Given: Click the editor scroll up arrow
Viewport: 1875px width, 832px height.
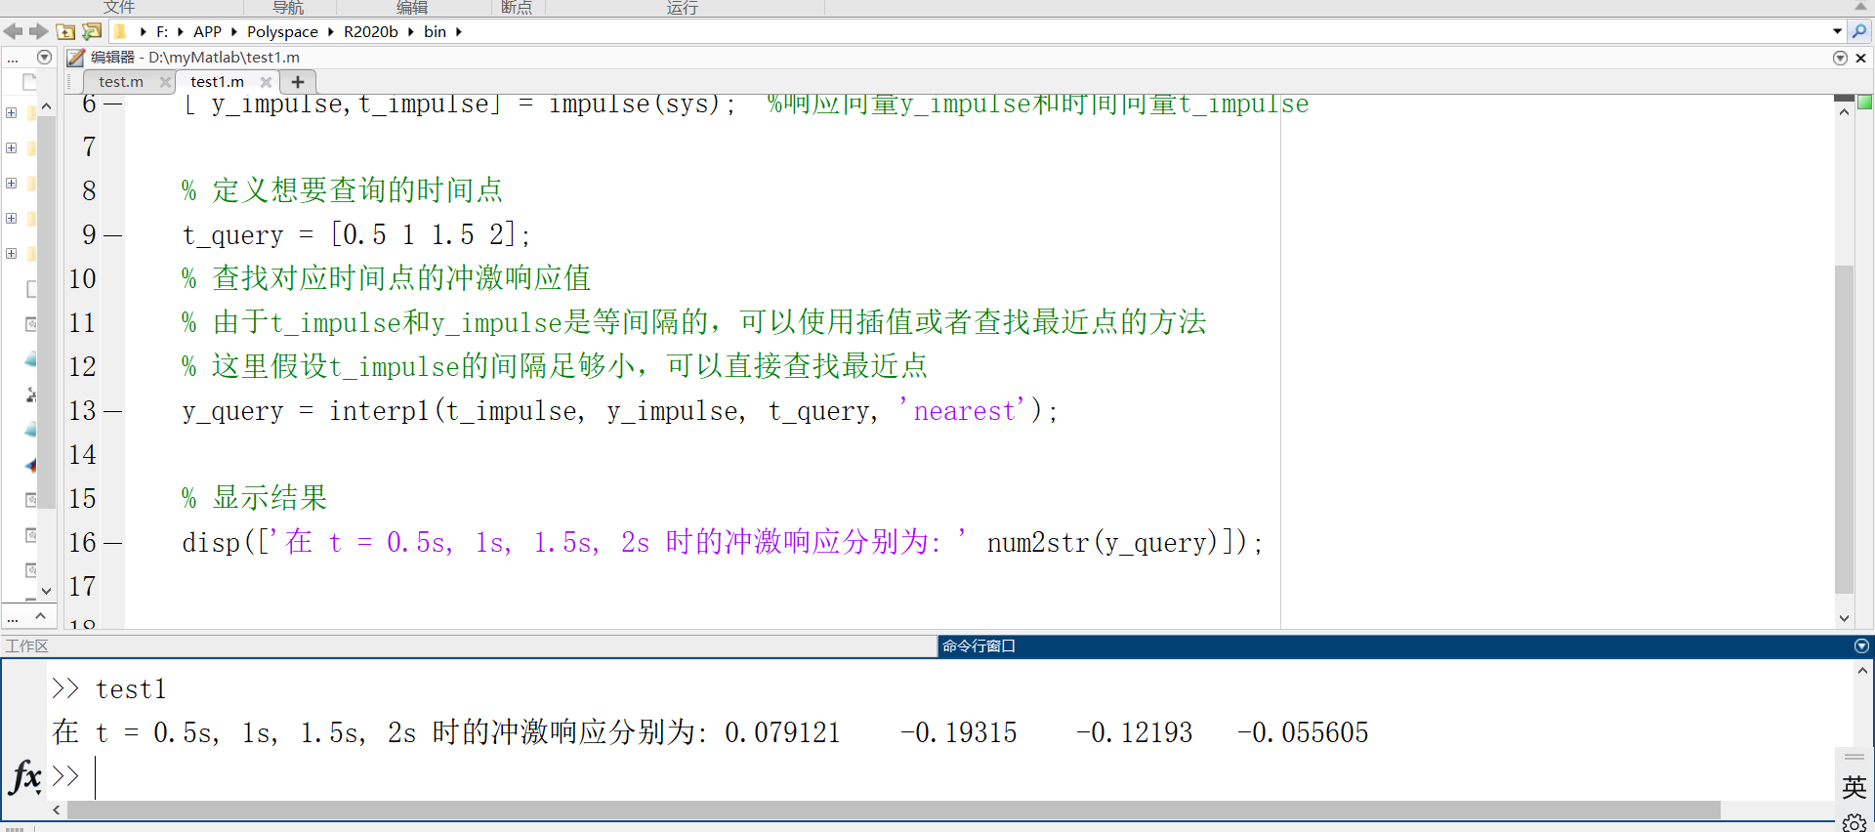Looking at the screenshot, I should click(1844, 112).
